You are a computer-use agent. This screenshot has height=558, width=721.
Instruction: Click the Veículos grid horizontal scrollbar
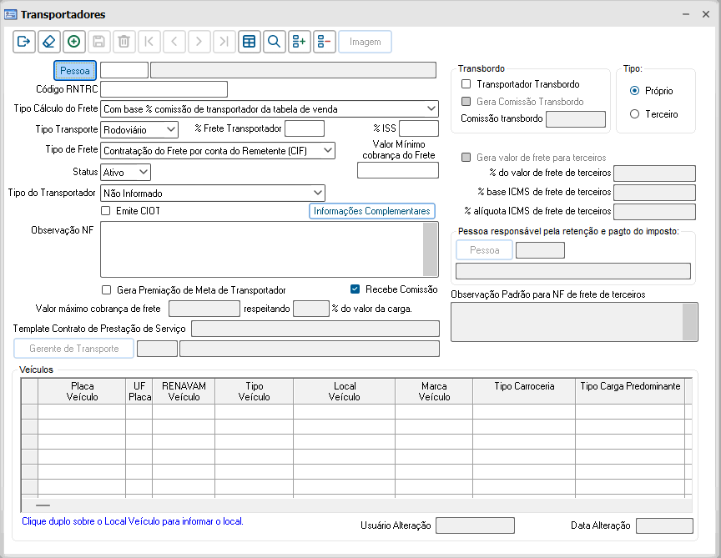click(356, 505)
